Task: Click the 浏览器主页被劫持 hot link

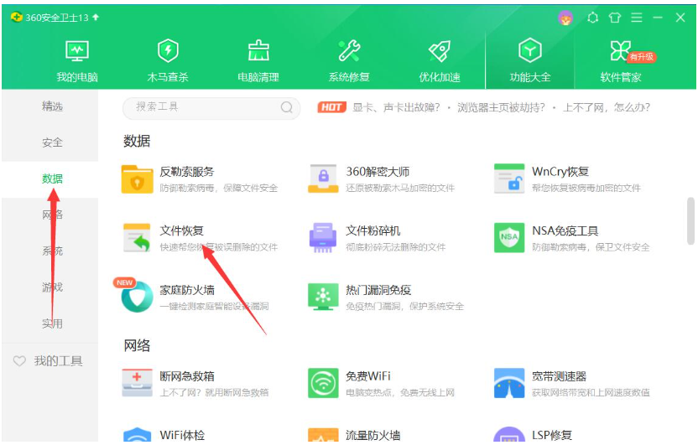Action: tap(498, 107)
